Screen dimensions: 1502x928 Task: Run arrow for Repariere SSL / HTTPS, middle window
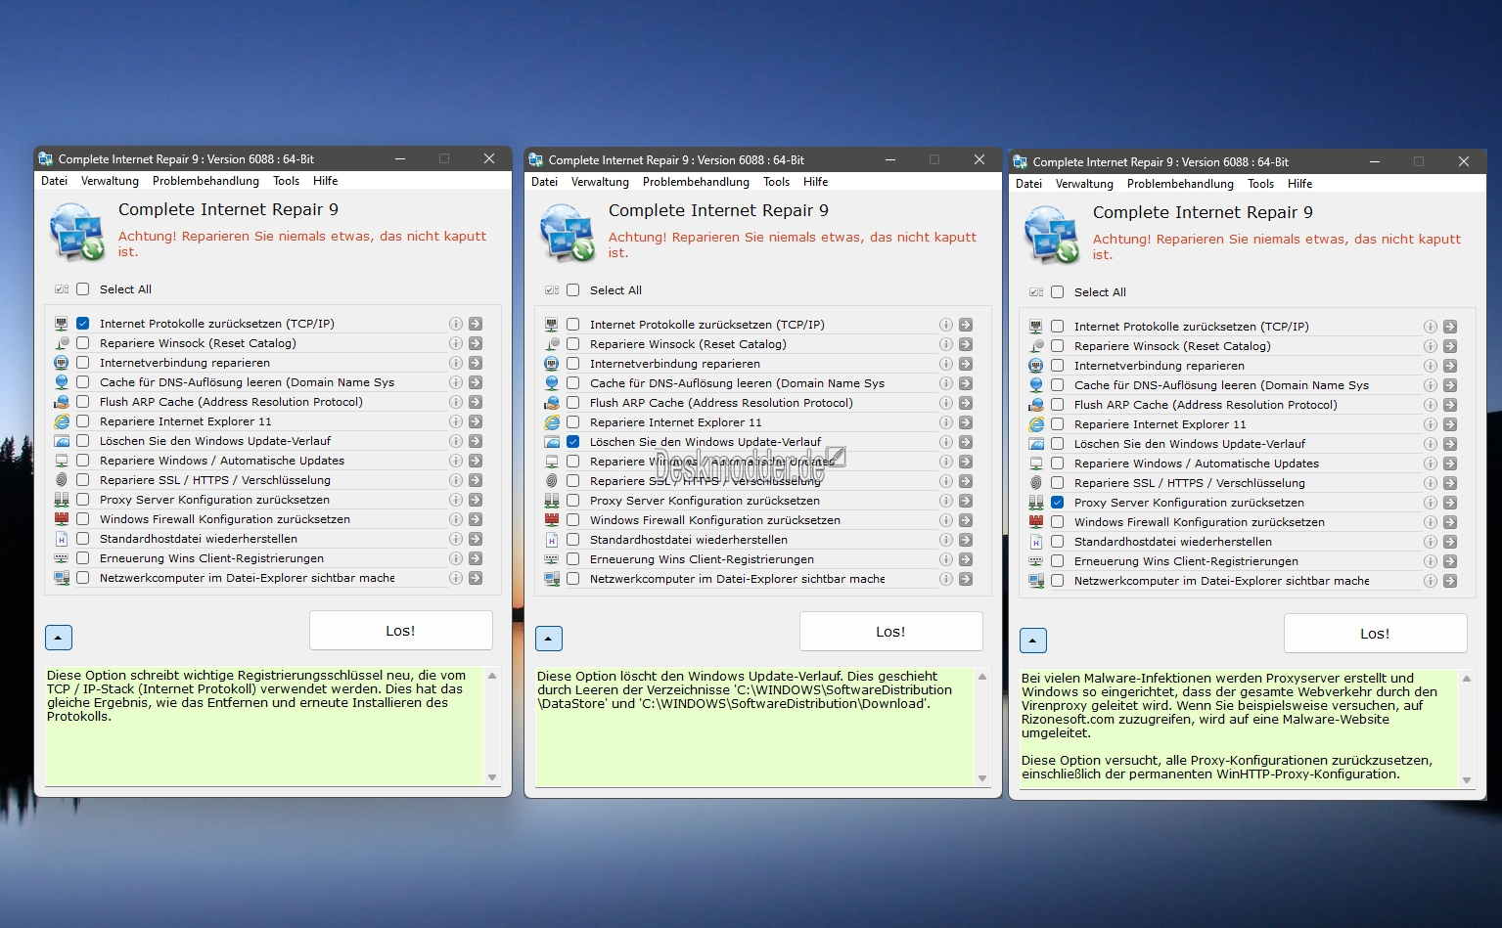(966, 481)
